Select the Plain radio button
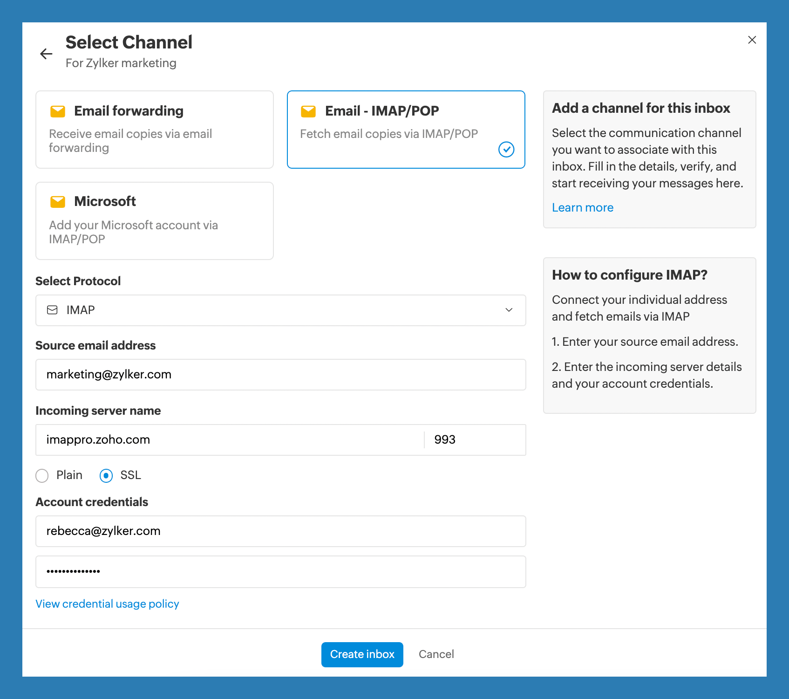The image size is (789, 699). click(x=42, y=476)
